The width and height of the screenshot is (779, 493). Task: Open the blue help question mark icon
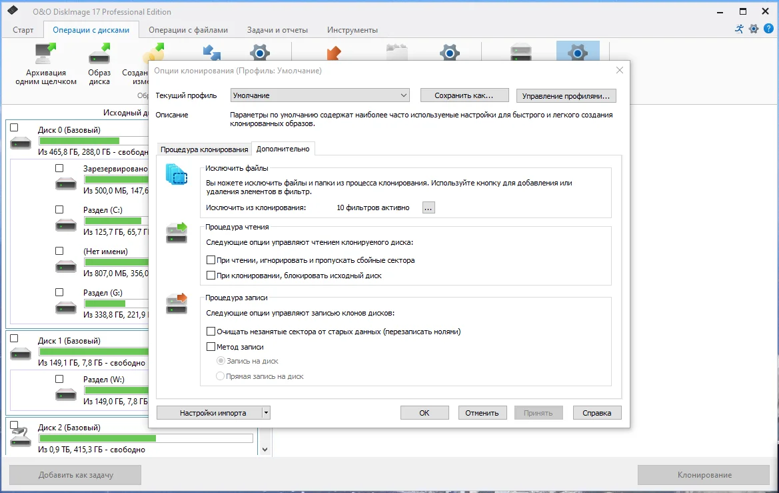coord(768,29)
